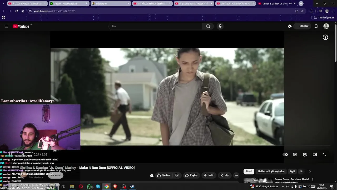
Task: Open YouTube notifications bell
Action: (x=316, y=26)
